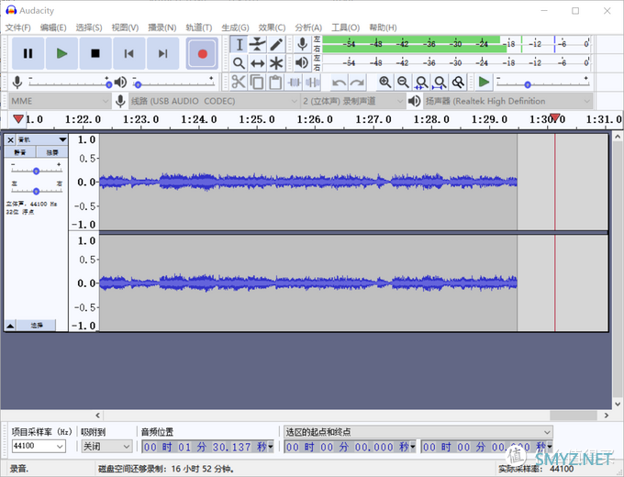The height and width of the screenshot is (477, 624).
Task: Click the Zoom Out icon
Action: [403, 83]
